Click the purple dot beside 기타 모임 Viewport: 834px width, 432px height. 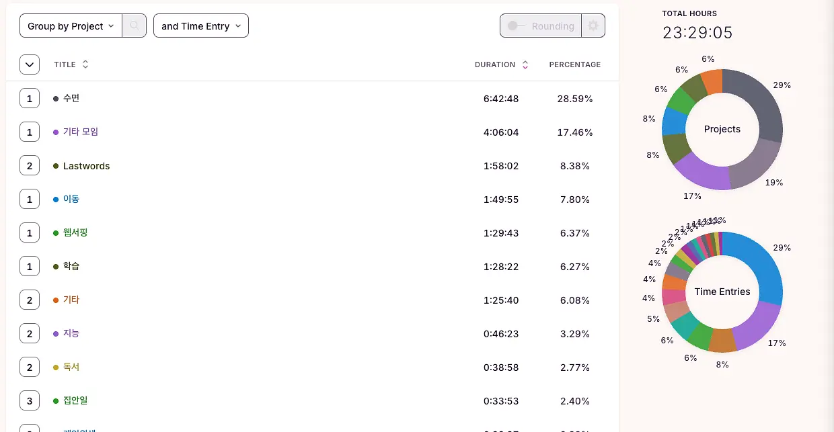[56, 132]
